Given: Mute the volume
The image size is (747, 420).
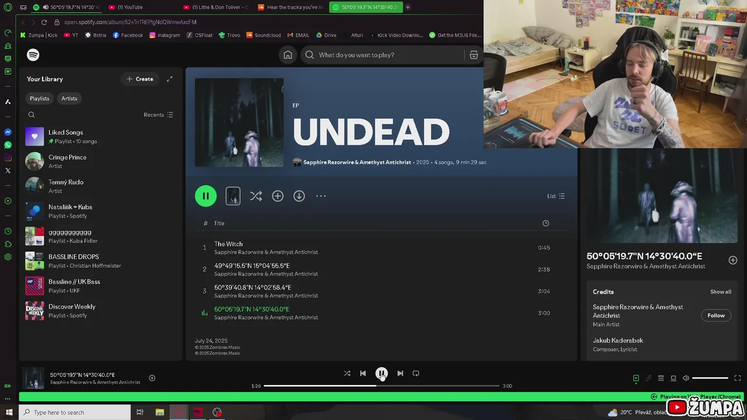Looking at the screenshot, I should point(686,378).
